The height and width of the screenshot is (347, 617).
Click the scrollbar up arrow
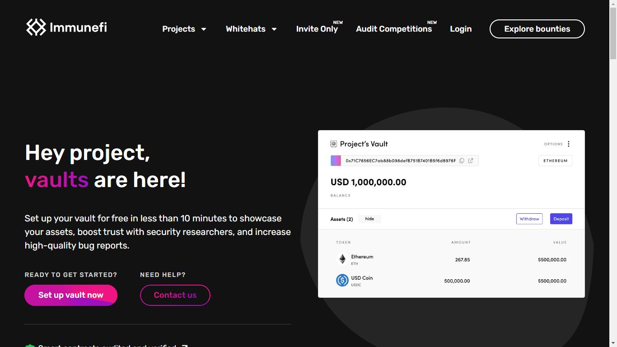pos(613,4)
